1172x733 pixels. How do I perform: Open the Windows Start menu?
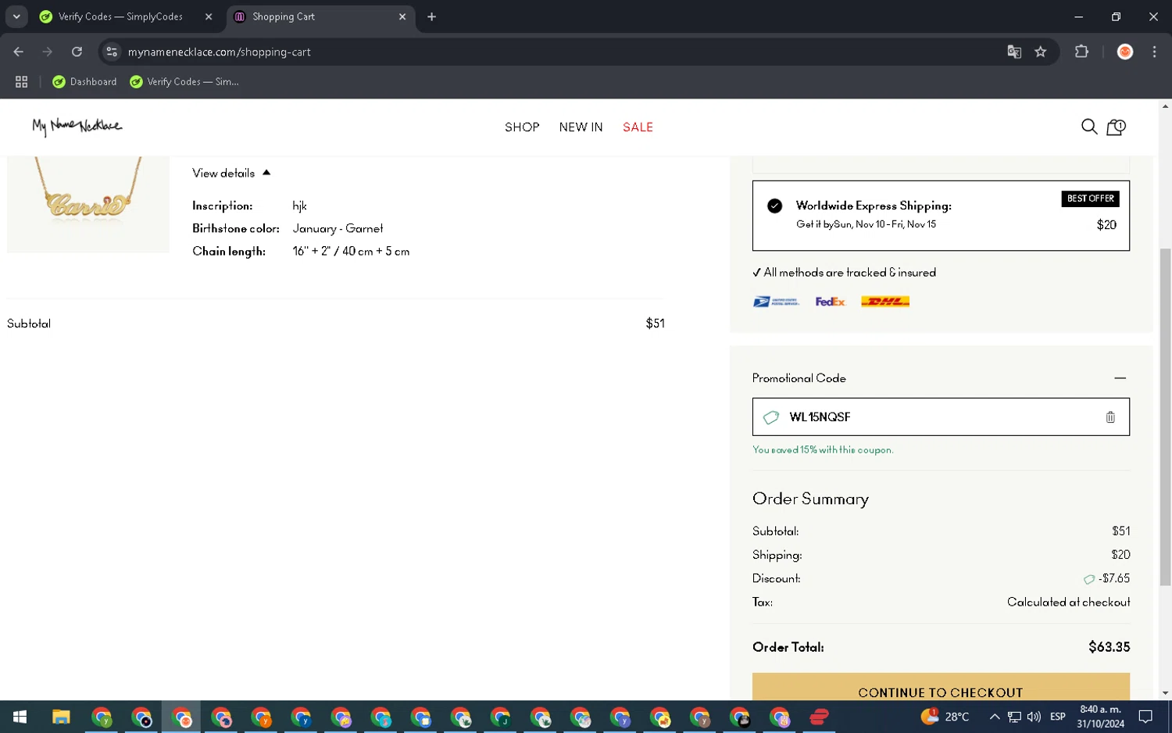[x=20, y=717]
